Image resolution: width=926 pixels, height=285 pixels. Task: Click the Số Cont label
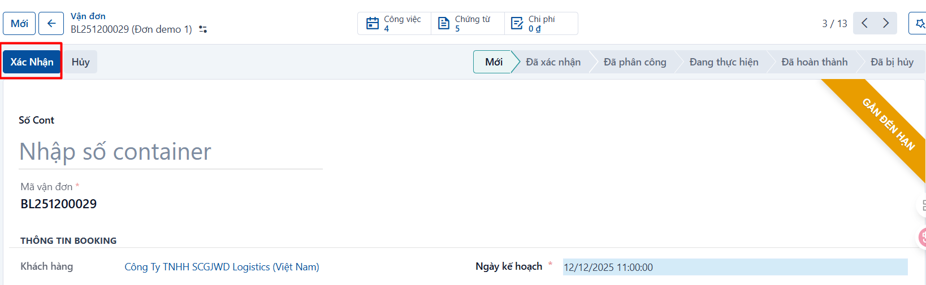36,120
